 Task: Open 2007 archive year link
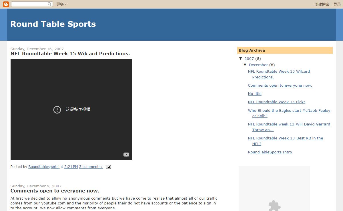pos(249,58)
